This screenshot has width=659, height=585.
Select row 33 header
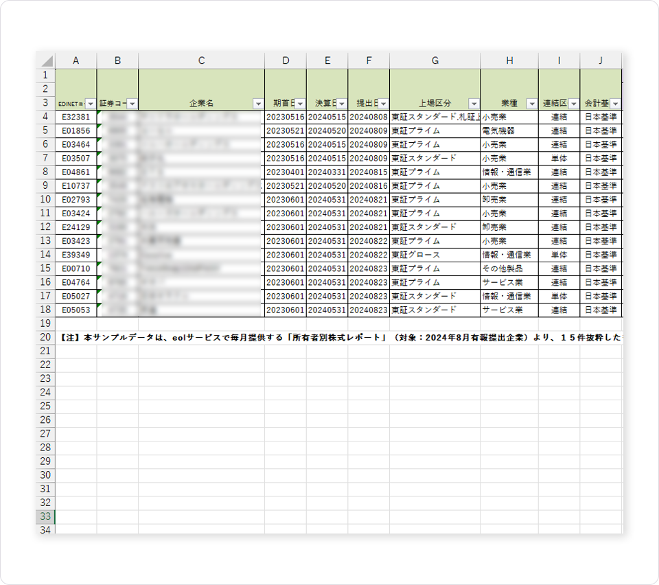pos(45,516)
